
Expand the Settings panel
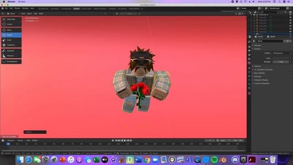point(257,77)
